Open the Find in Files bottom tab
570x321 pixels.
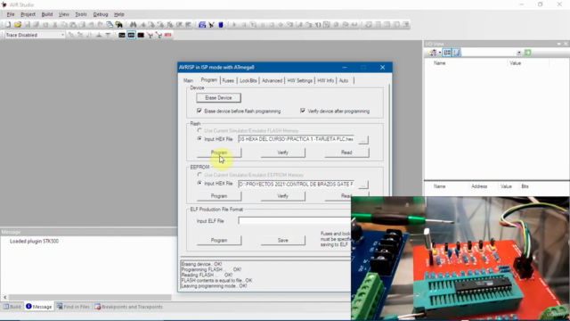pyautogui.click(x=73, y=307)
